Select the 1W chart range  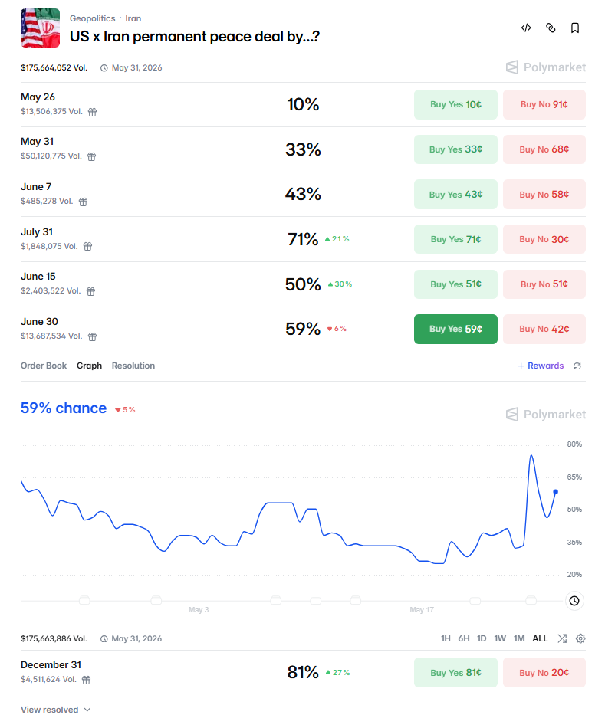tap(500, 638)
